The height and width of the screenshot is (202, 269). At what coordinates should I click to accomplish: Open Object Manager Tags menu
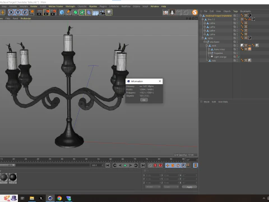235,11
